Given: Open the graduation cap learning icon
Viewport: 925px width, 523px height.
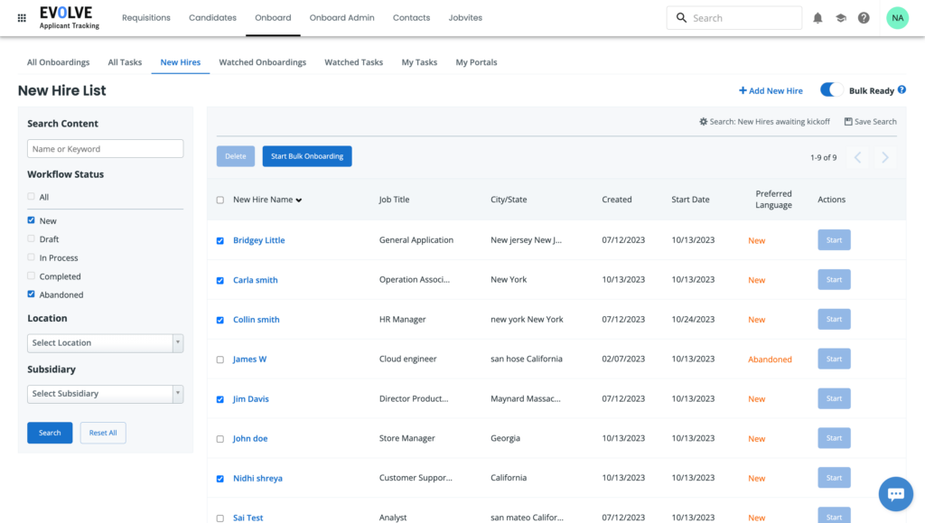Looking at the screenshot, I should pyautogui.click(x=841, y=18).
